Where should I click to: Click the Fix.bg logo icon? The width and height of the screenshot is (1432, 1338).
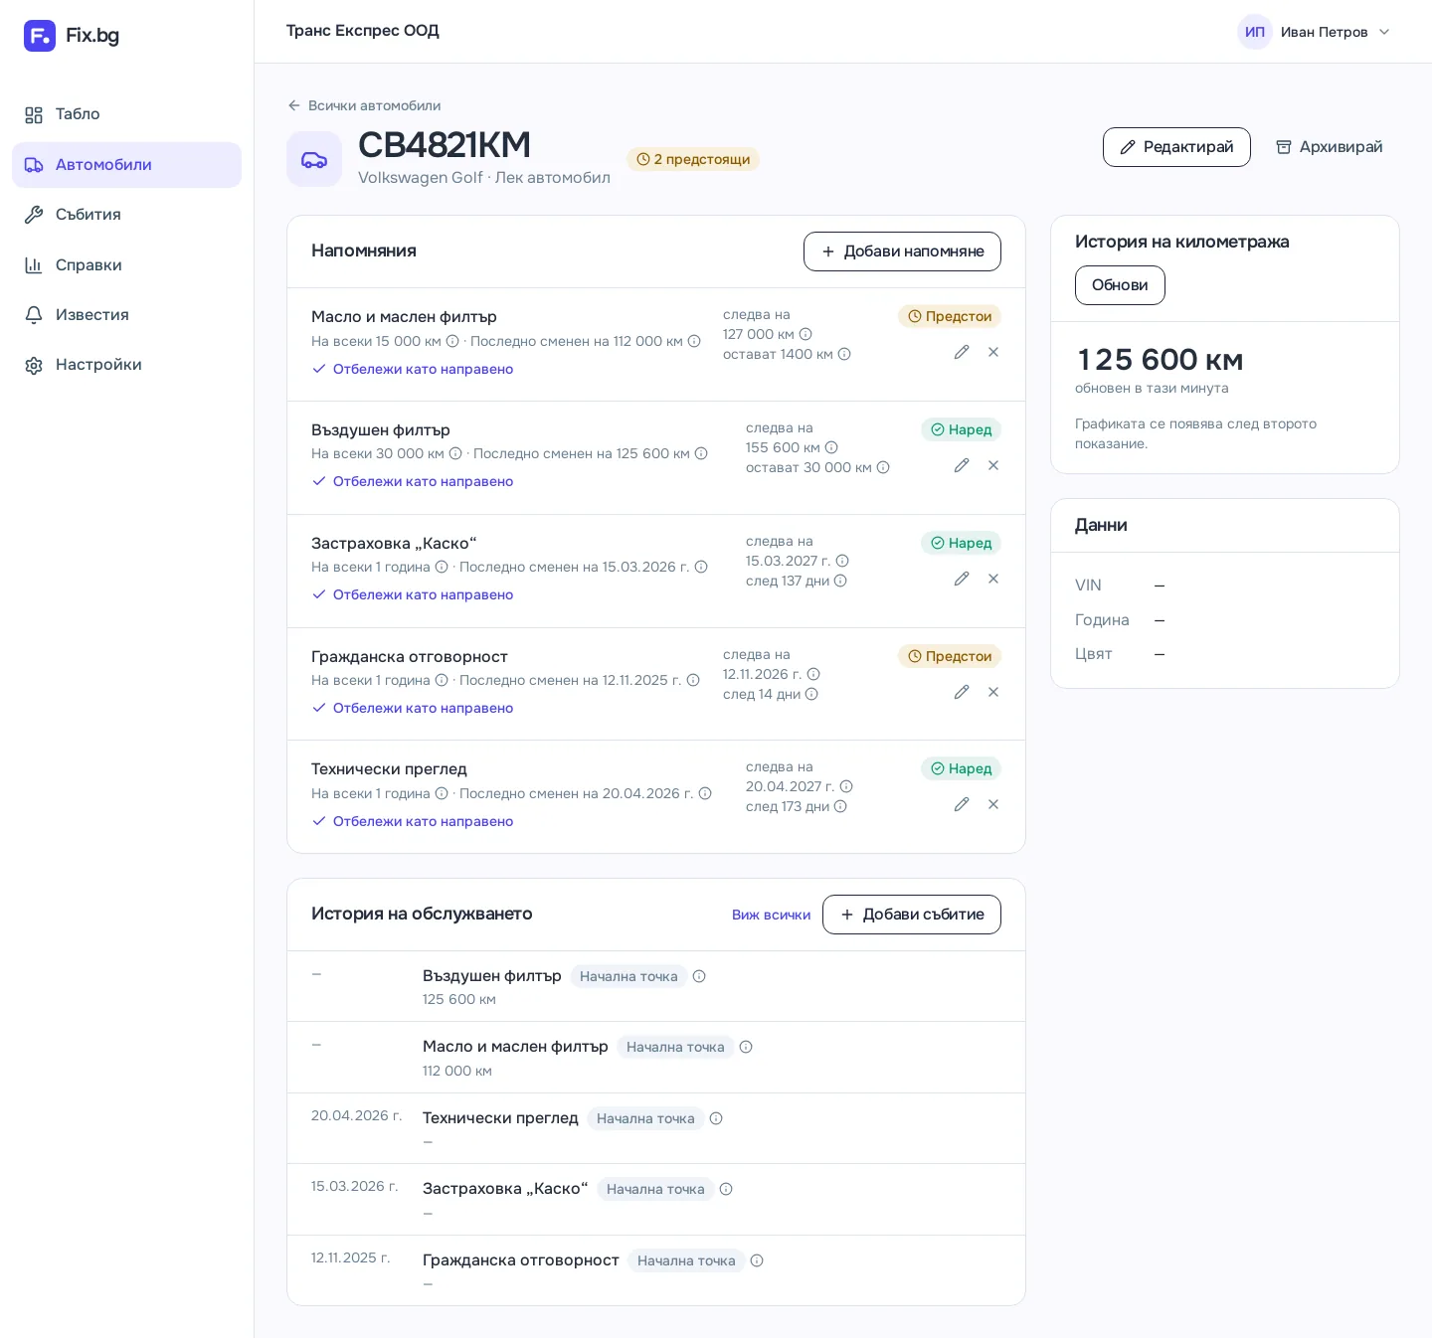coord(40,36)
